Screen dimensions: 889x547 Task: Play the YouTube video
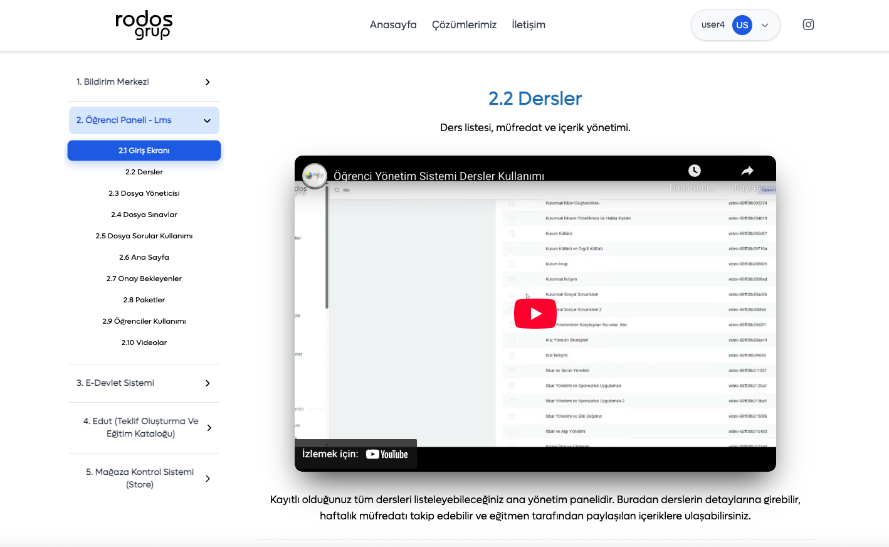click(535, 314)
